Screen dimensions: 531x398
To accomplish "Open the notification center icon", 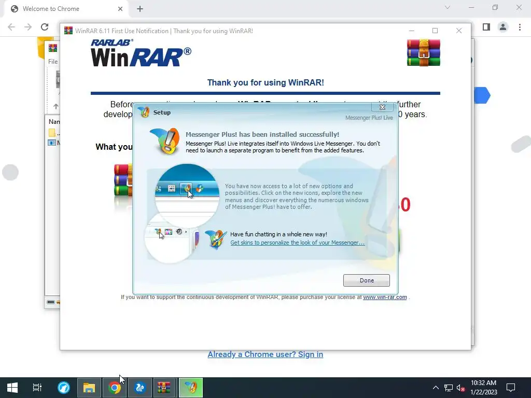I will (x=511, y=388).
